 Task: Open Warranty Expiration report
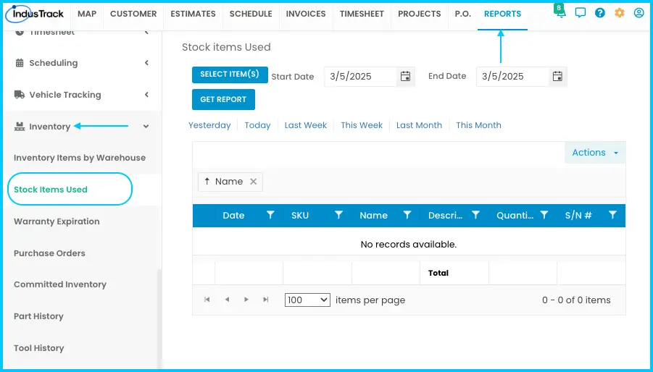click(x=57, y=221)
